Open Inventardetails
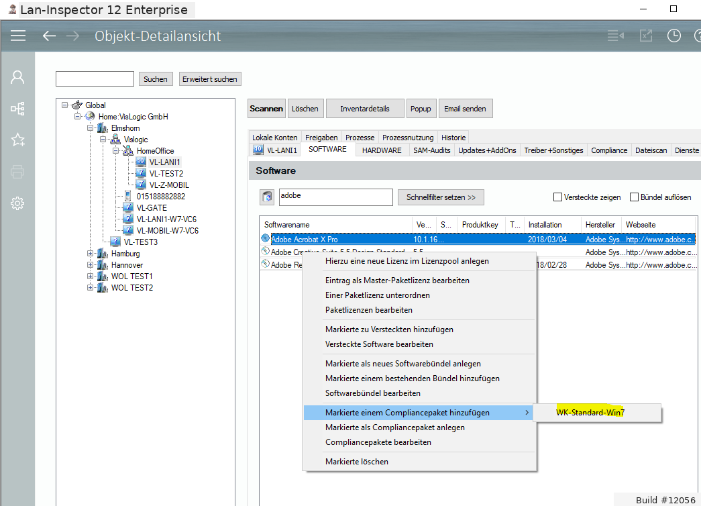Screen dimensions: 701x506 click(365, 109)
